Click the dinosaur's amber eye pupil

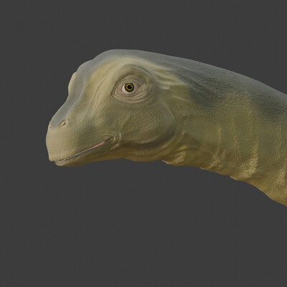[129, 87]
